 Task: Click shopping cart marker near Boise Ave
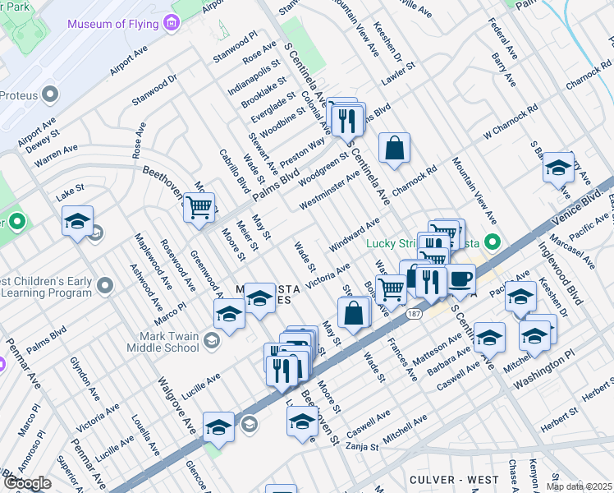pyautogui.click(x=392, y=292)
